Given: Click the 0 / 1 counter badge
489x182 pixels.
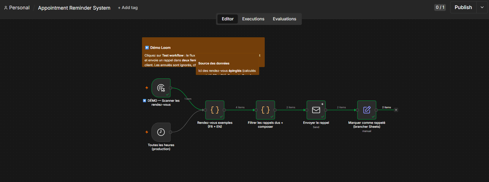Looking at the screenshot, I should (440, 7).
